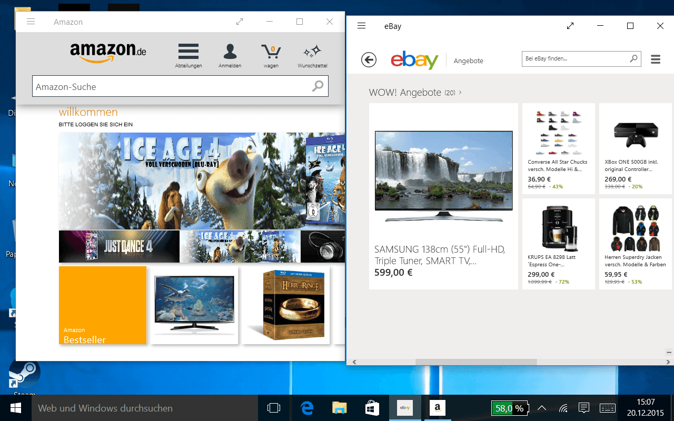Open the Amazon shopping cart
674x421 pixels.
coord(271,56)
